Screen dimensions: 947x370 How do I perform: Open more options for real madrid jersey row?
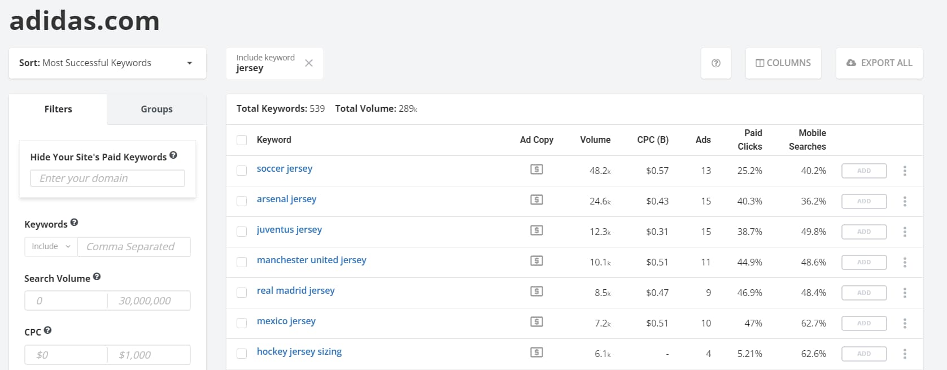(905, 293)
